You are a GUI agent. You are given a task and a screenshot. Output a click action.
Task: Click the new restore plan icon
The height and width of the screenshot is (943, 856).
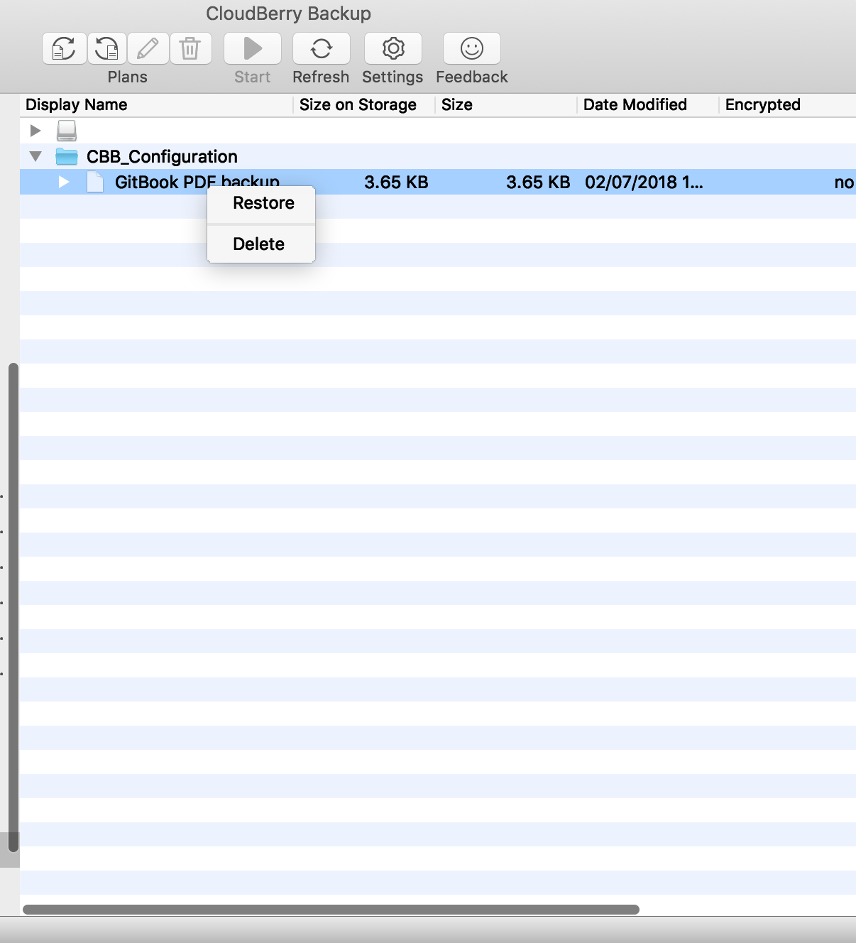pos(107,48)
